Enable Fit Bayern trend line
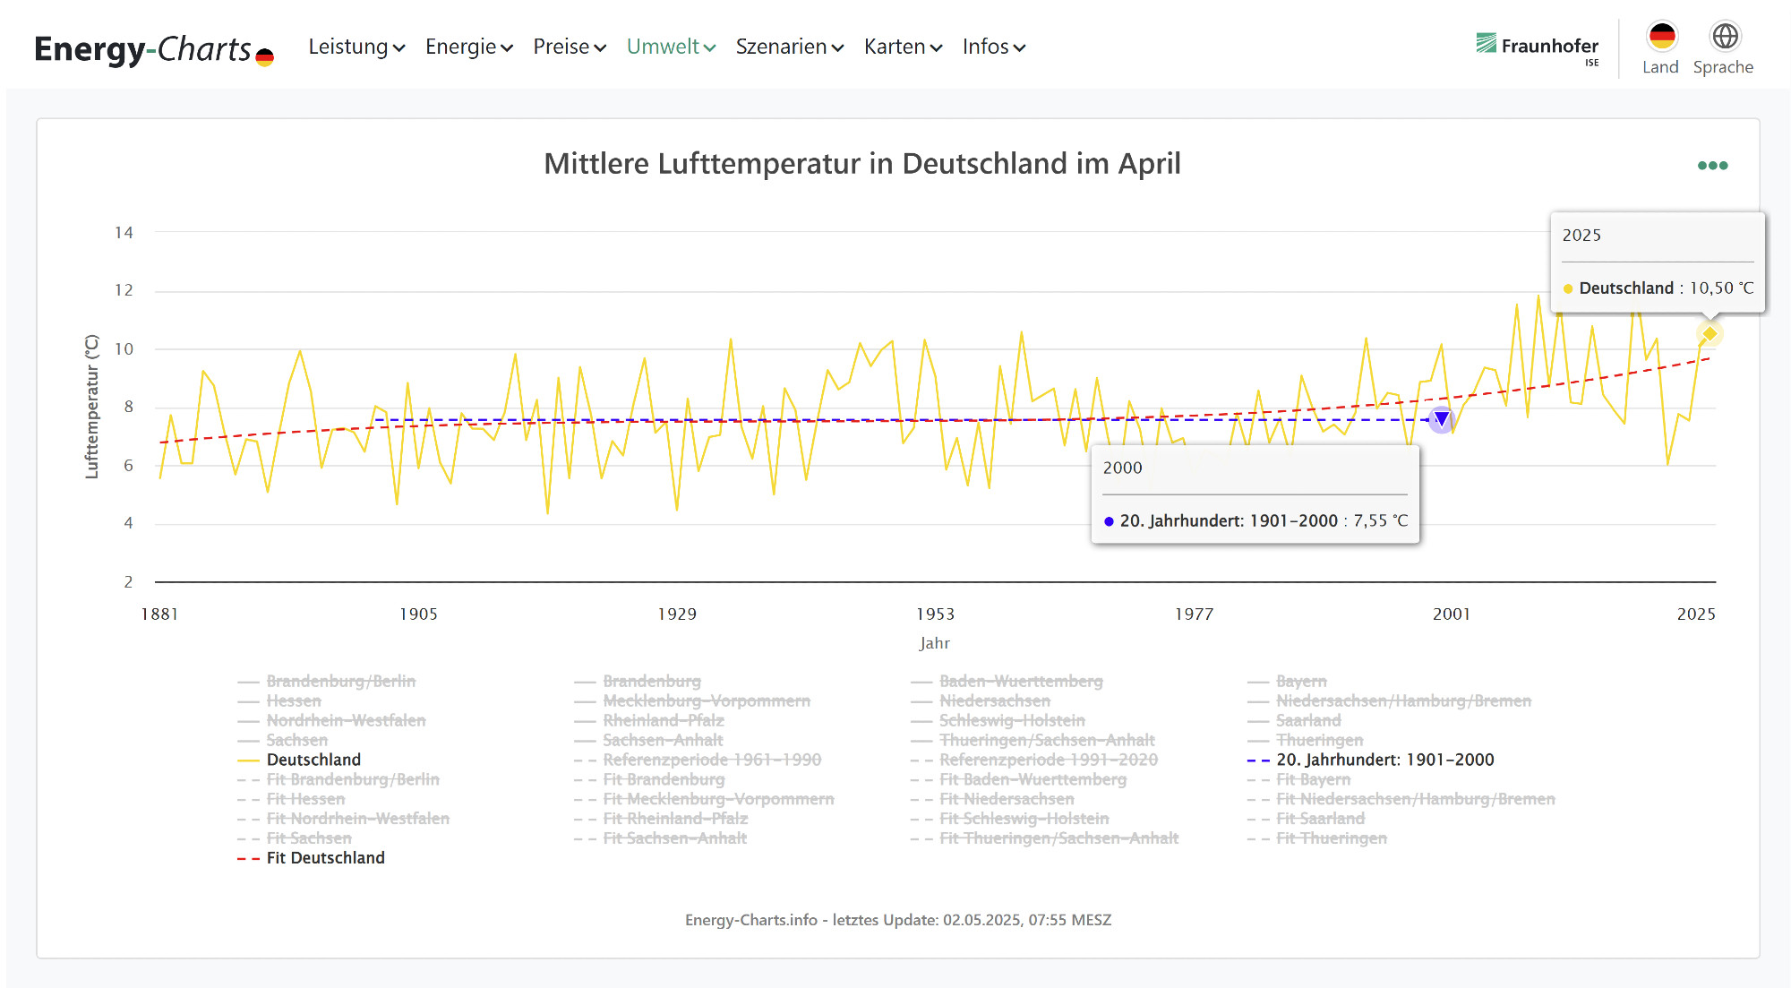 [1298, 779]
